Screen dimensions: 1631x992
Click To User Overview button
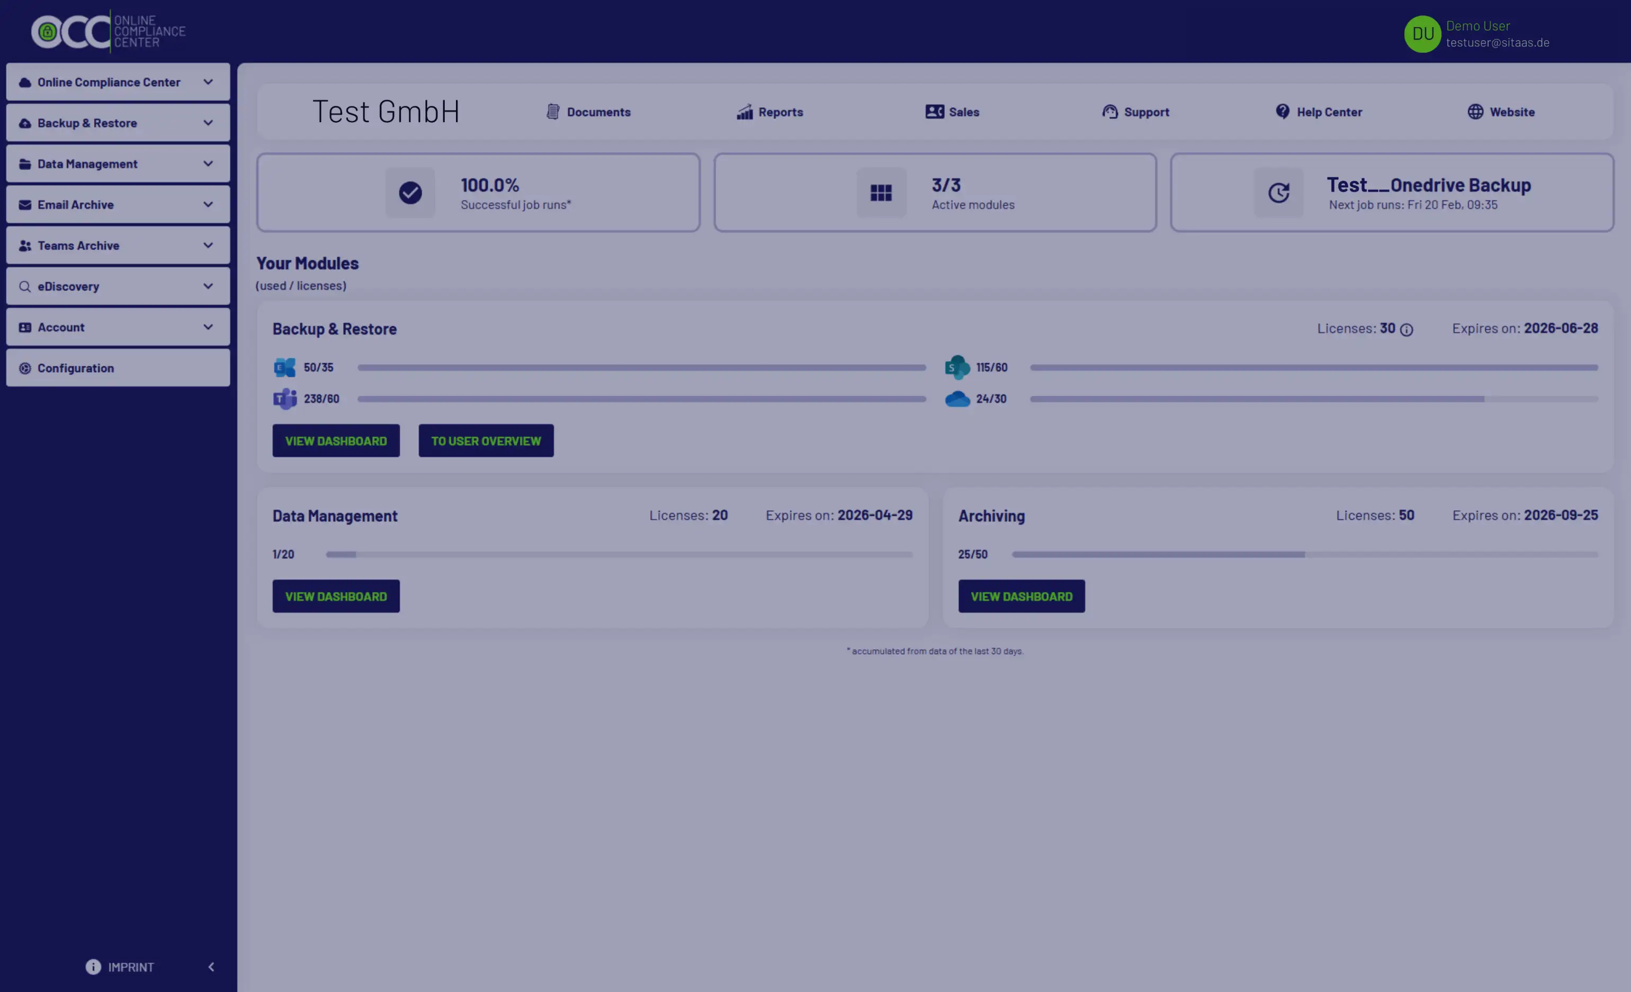[486, 441]
